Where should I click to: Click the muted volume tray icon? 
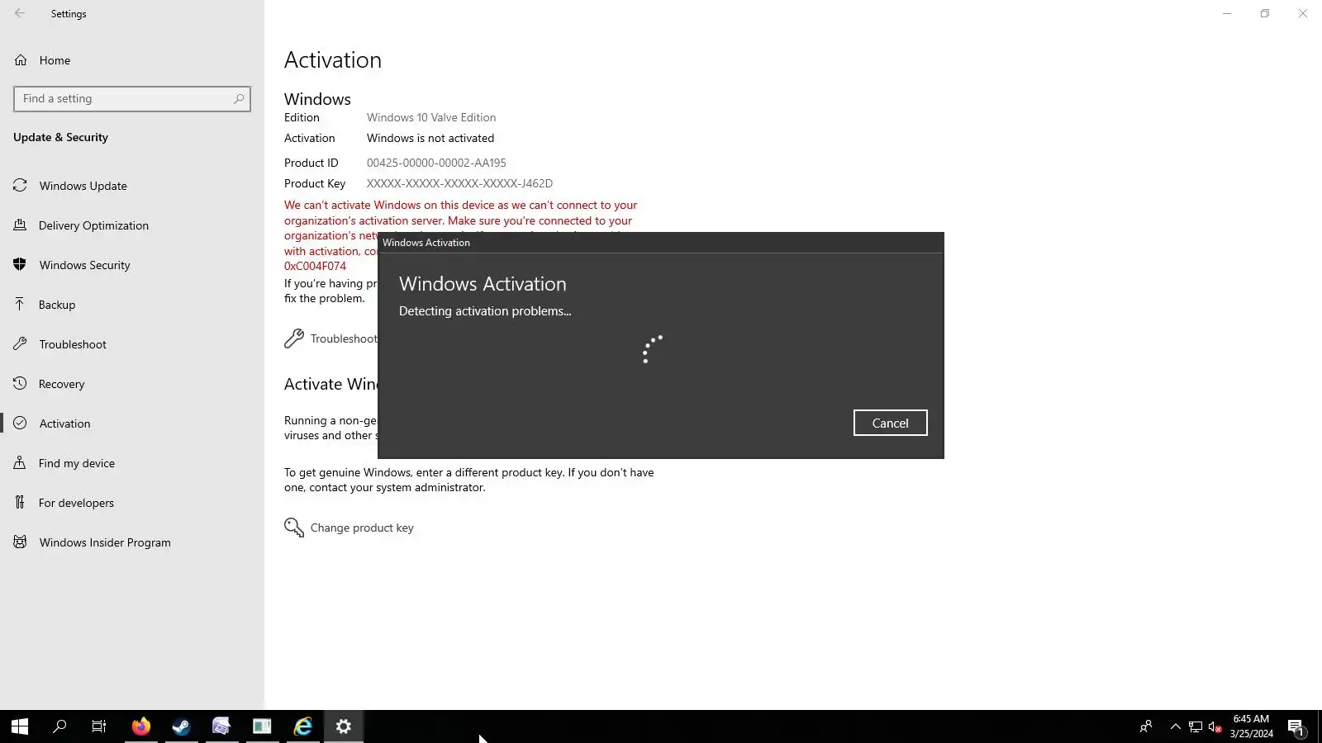pyautogui.click(x=1215, y=726)
